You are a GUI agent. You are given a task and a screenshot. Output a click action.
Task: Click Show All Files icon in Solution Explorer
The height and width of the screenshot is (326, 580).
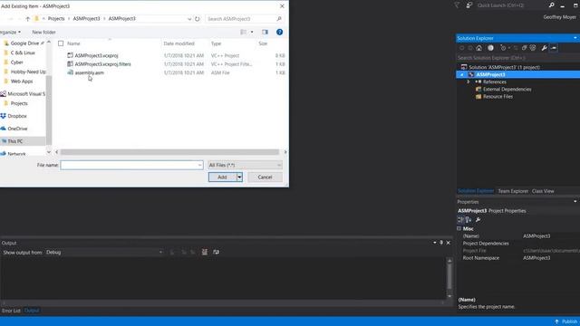click(533, 48)
